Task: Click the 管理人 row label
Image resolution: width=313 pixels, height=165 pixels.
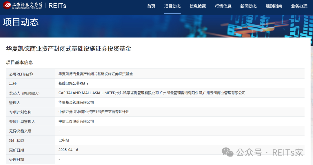Action: [x=14, y=103]
